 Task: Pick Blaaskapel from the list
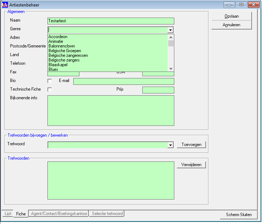click(108, 65)
